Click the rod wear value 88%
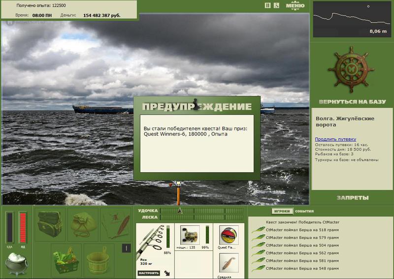Screen dimensions: 394x279 [167, 253]
